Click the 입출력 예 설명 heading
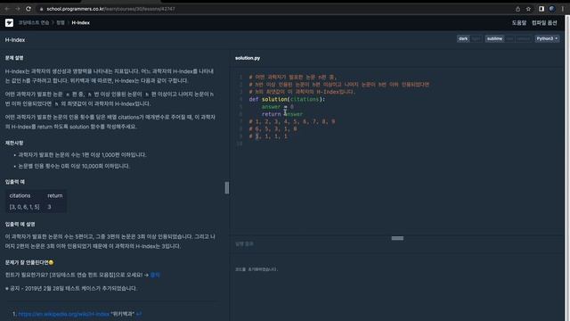 20,224
